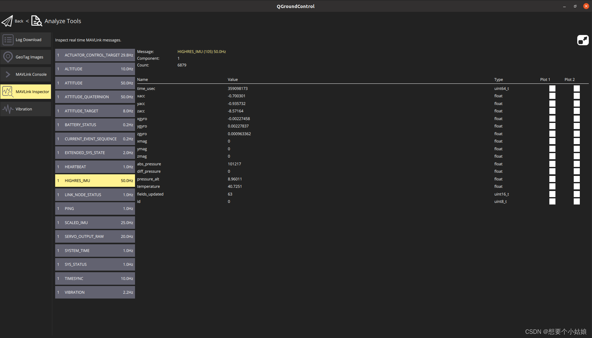Select VIBRATION message
Screen dimensions: 592x338
(95, 292)
